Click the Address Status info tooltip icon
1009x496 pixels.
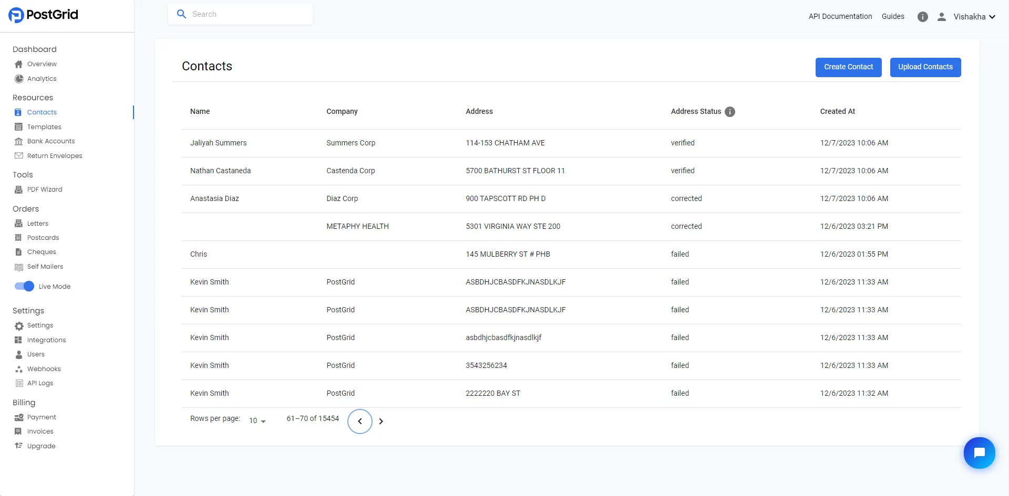(x=730, y=111)
